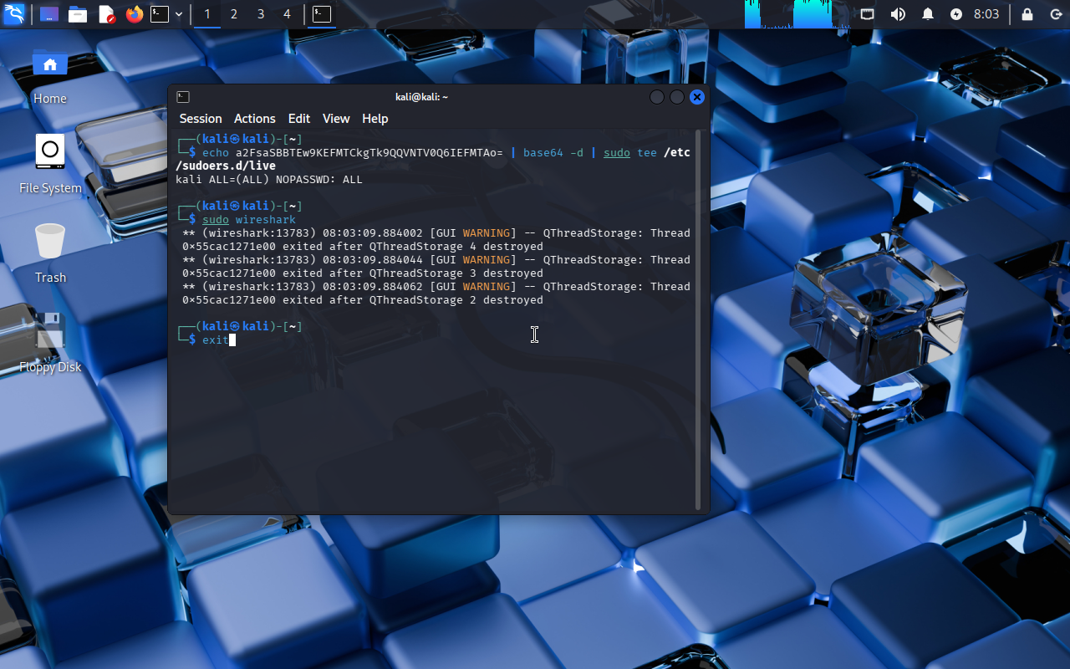The image size is (1070, 669).
Task: Switch to workspace 2
Action: 234,14
